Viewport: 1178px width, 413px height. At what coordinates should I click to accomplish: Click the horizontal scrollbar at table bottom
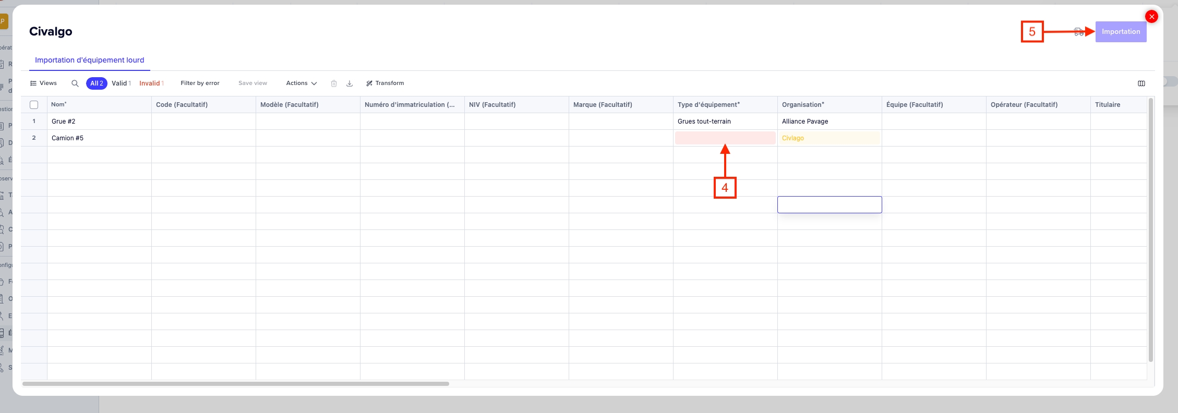tap(235, 384)
